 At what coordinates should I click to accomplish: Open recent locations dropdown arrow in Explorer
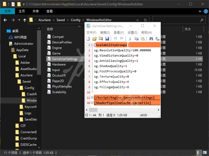pyautogui.click(x=19, y=20)
